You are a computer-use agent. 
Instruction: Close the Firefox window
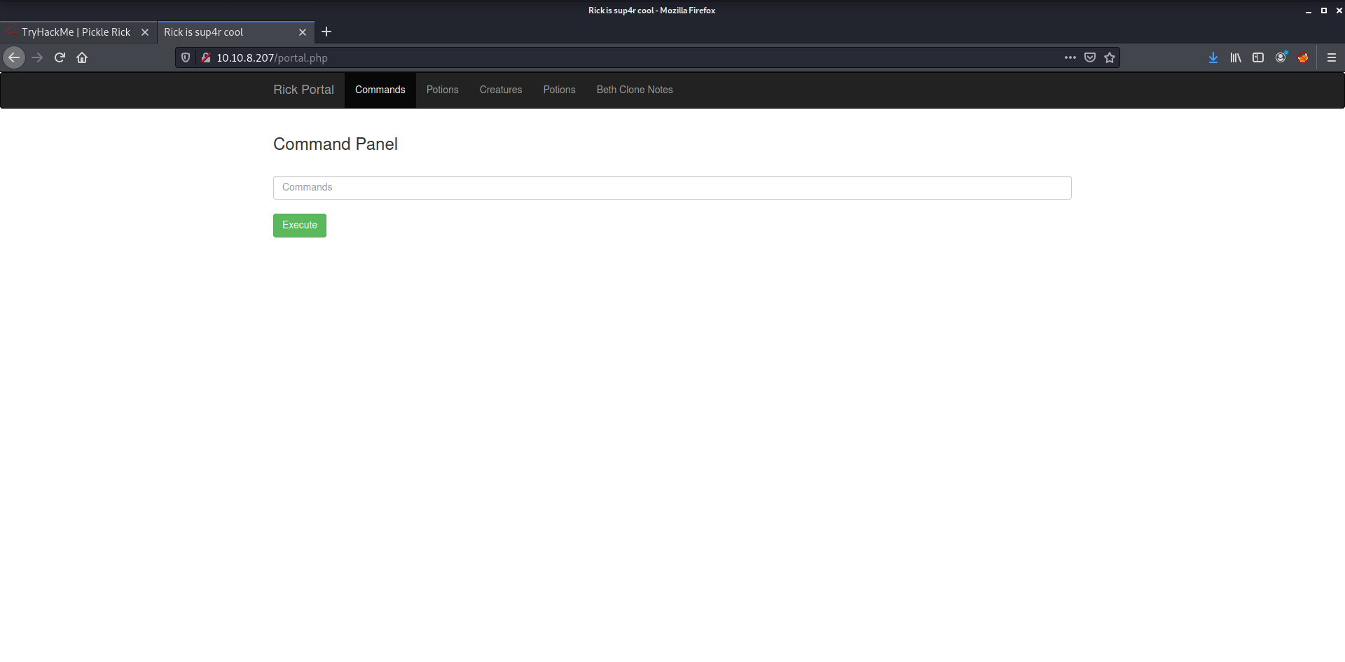1339,11
